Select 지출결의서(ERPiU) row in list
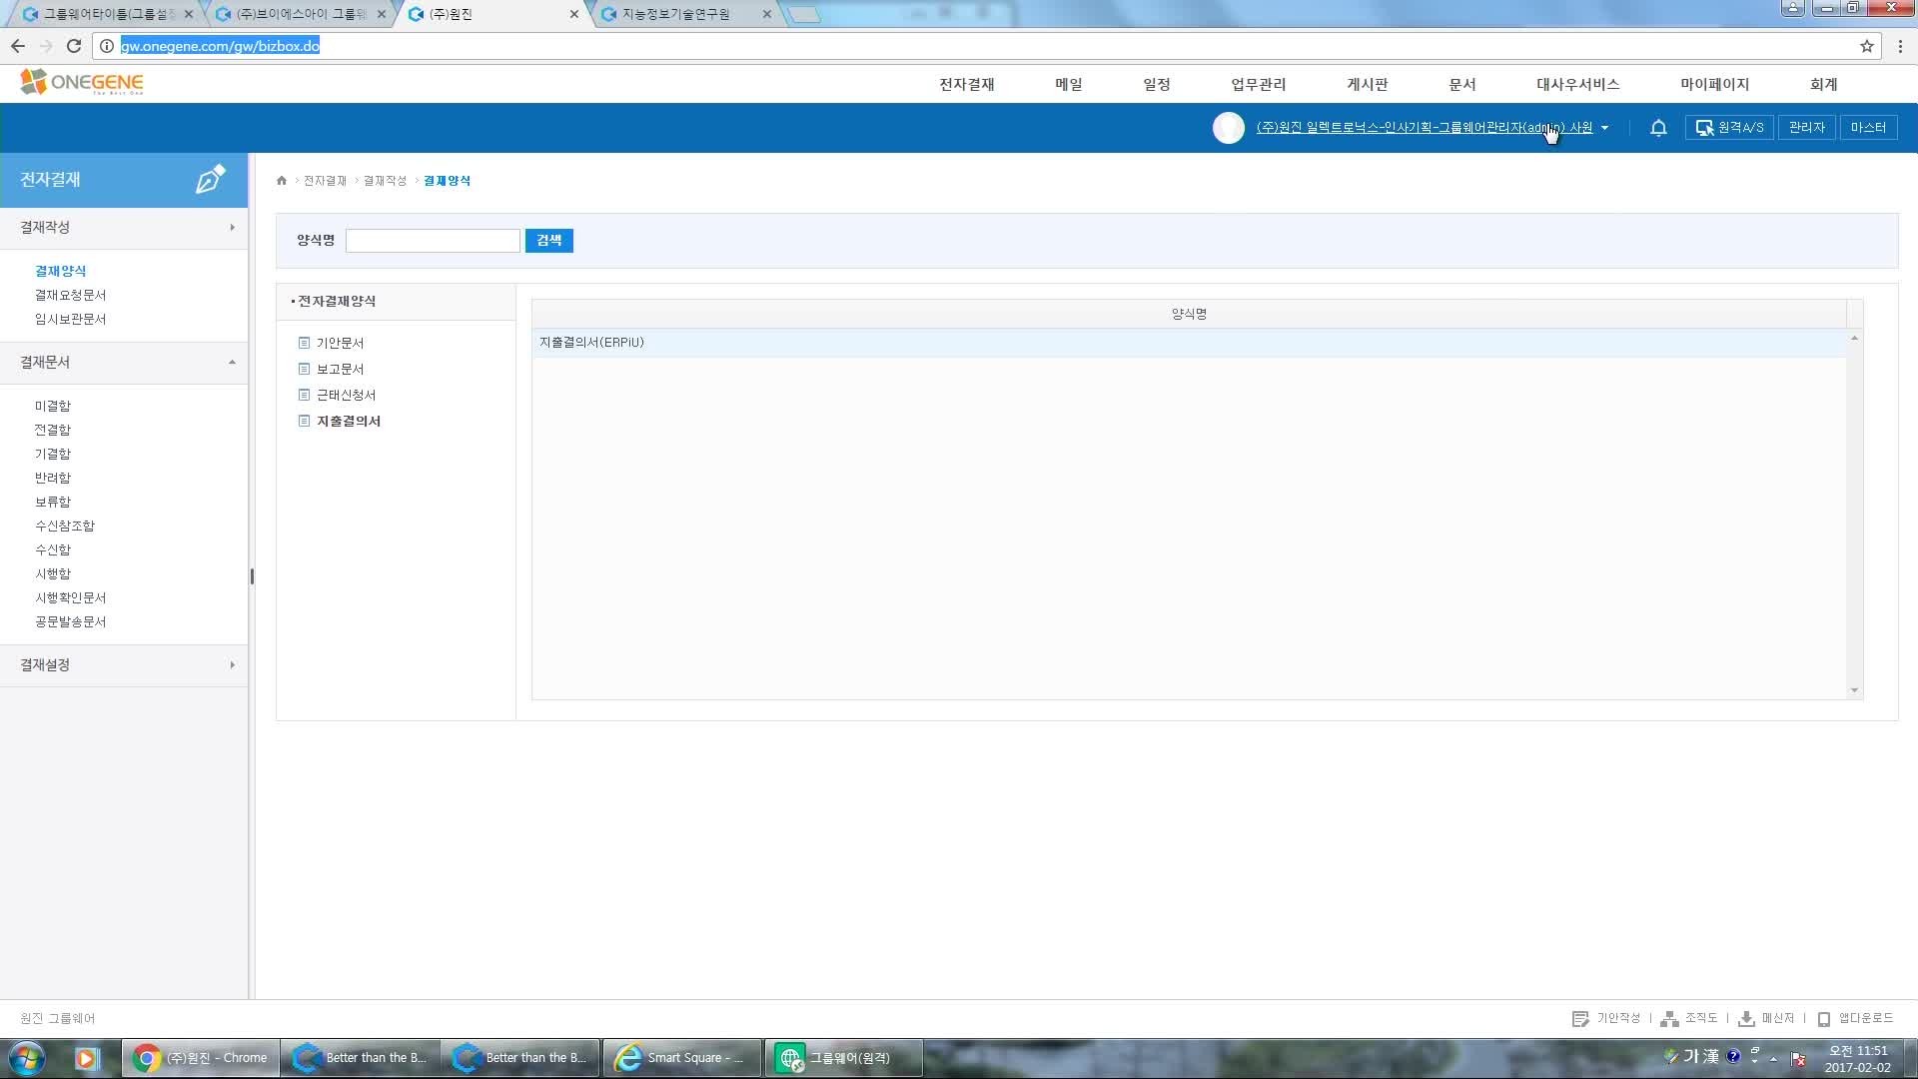This screenshot has height=1079, width=1918. (1189, 343)
